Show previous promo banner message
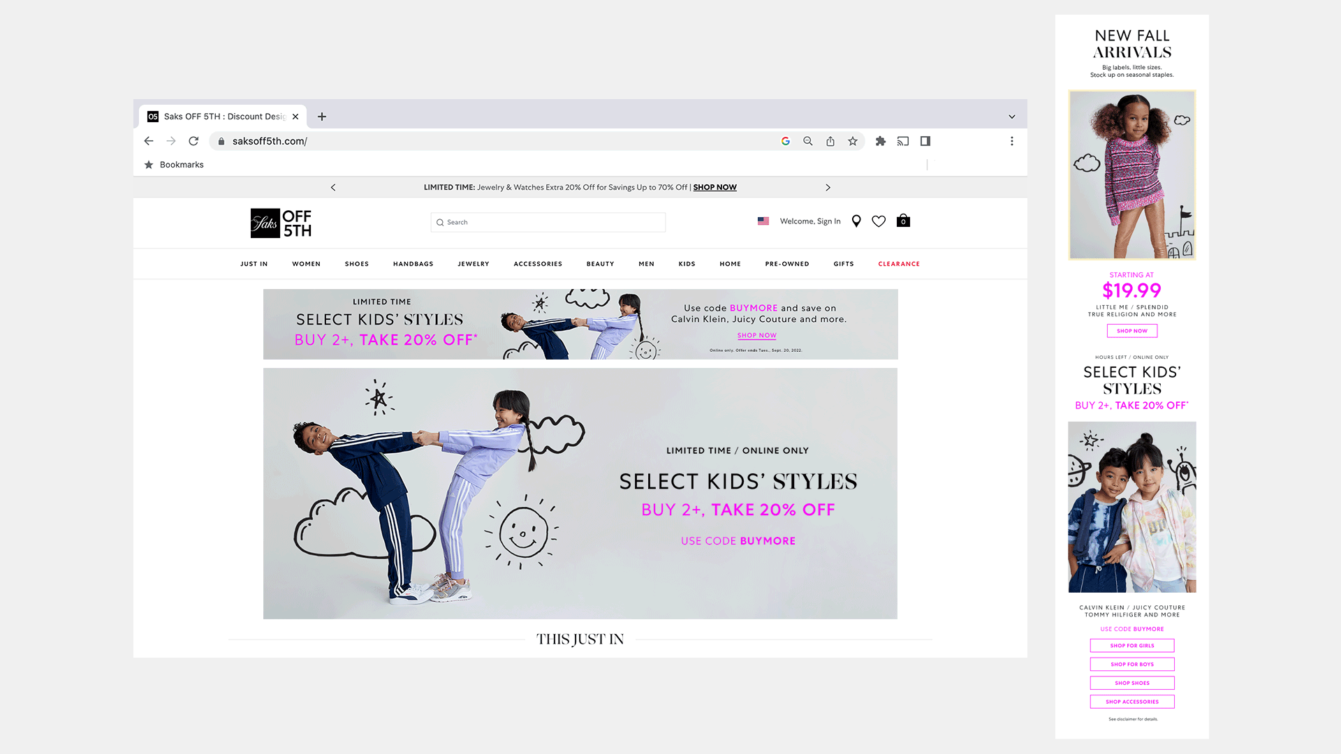Image resolution: width=1341 pixels, height=754 pixels. click(333, 187)
